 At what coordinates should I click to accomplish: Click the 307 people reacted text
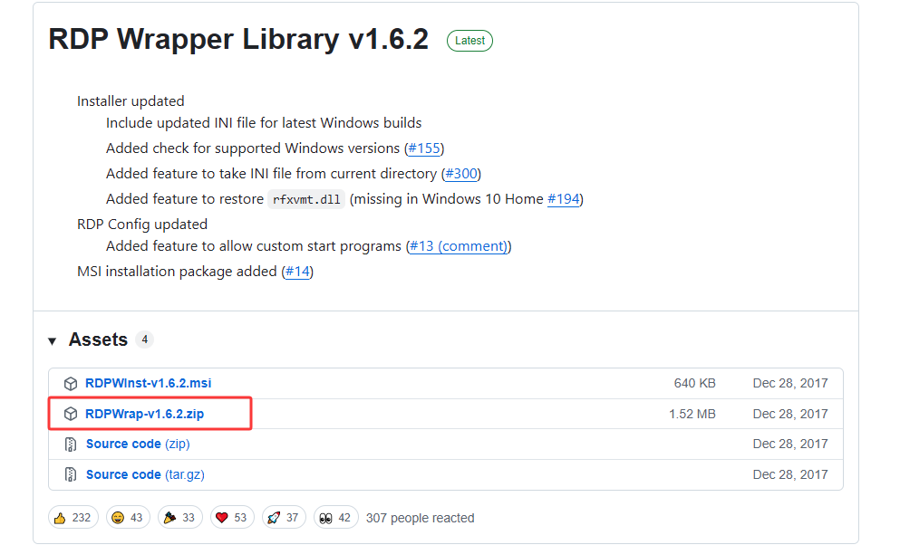(421, 518)
